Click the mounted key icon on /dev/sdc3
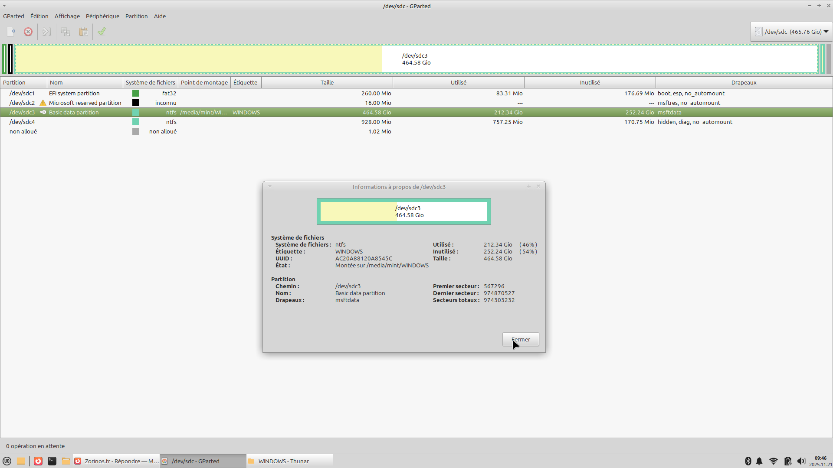This screenshot has width=833, height=468. 43,112
